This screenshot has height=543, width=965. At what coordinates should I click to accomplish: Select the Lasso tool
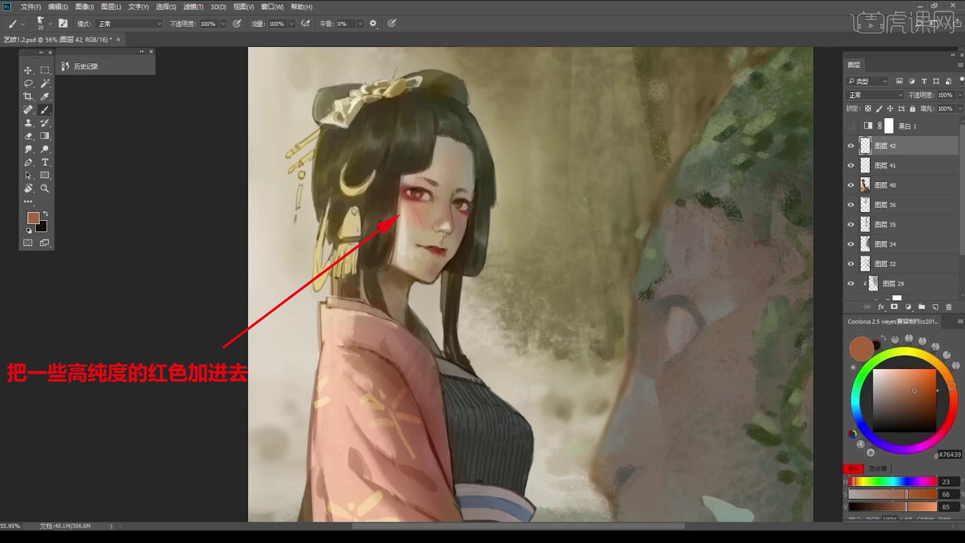(28, 83)
